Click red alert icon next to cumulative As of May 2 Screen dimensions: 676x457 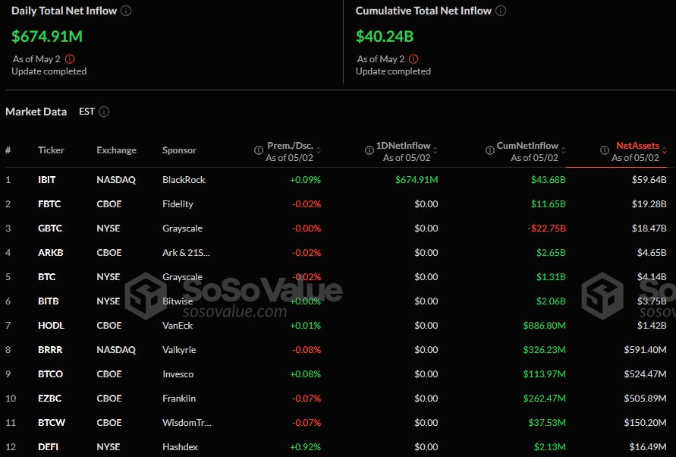tap(413, 59)
